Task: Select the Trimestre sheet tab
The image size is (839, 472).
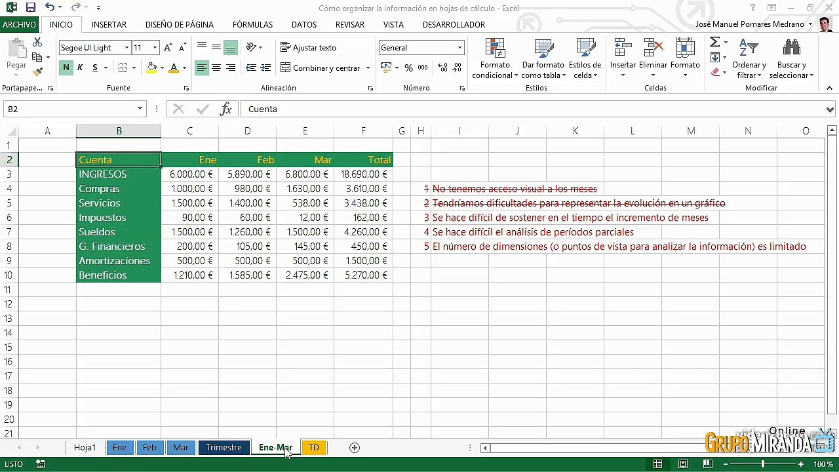Action: tap(224, 448)
